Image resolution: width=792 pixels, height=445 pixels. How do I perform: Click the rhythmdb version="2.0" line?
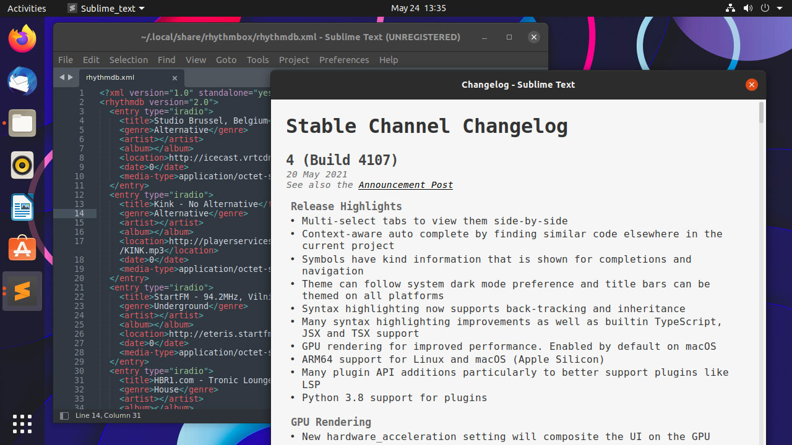[159, 102]
